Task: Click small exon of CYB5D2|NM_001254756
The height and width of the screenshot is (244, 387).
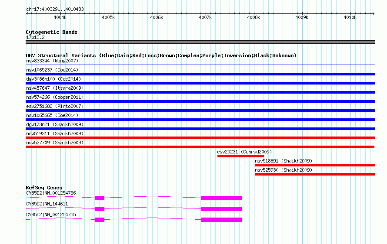Action: (100, 198)
